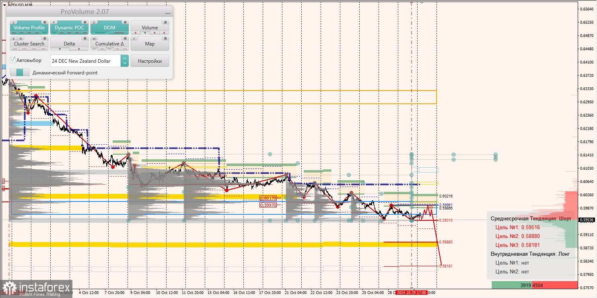Viewport: 597px width, 298px height.
Task: Enable the Map indicator
Action: tap(150, 44)
